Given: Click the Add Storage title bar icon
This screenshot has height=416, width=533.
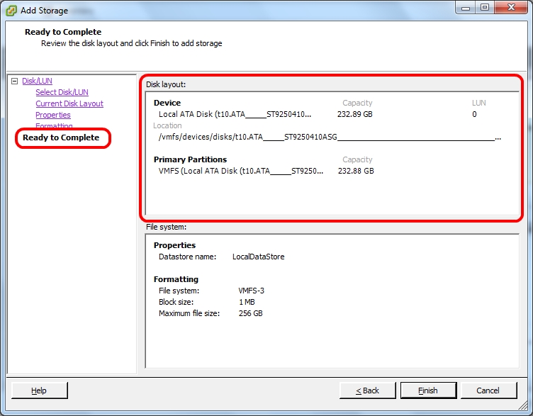Looking at the screenshot, I should tap(11, 10).
